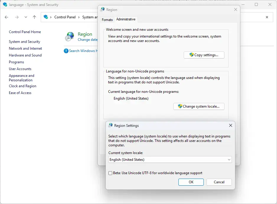Viewport: 277px width, 204px height.
Task: Click Change system locale button
Action: [x=199, y=106]
